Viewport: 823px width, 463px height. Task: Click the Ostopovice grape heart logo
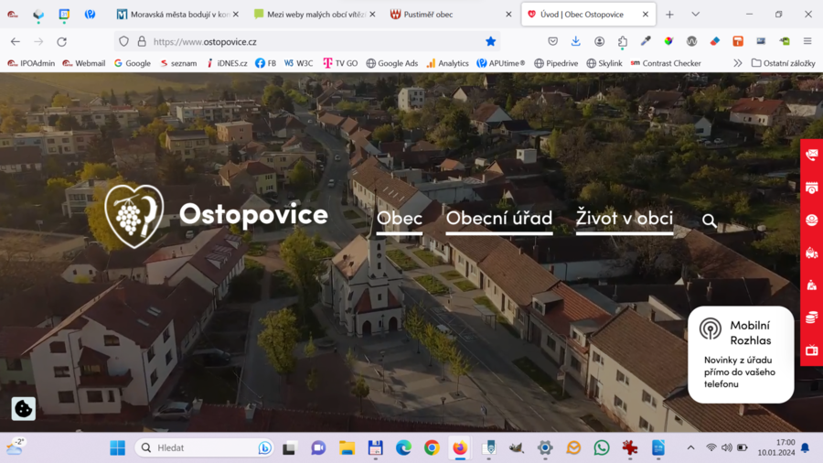(134, 216)
